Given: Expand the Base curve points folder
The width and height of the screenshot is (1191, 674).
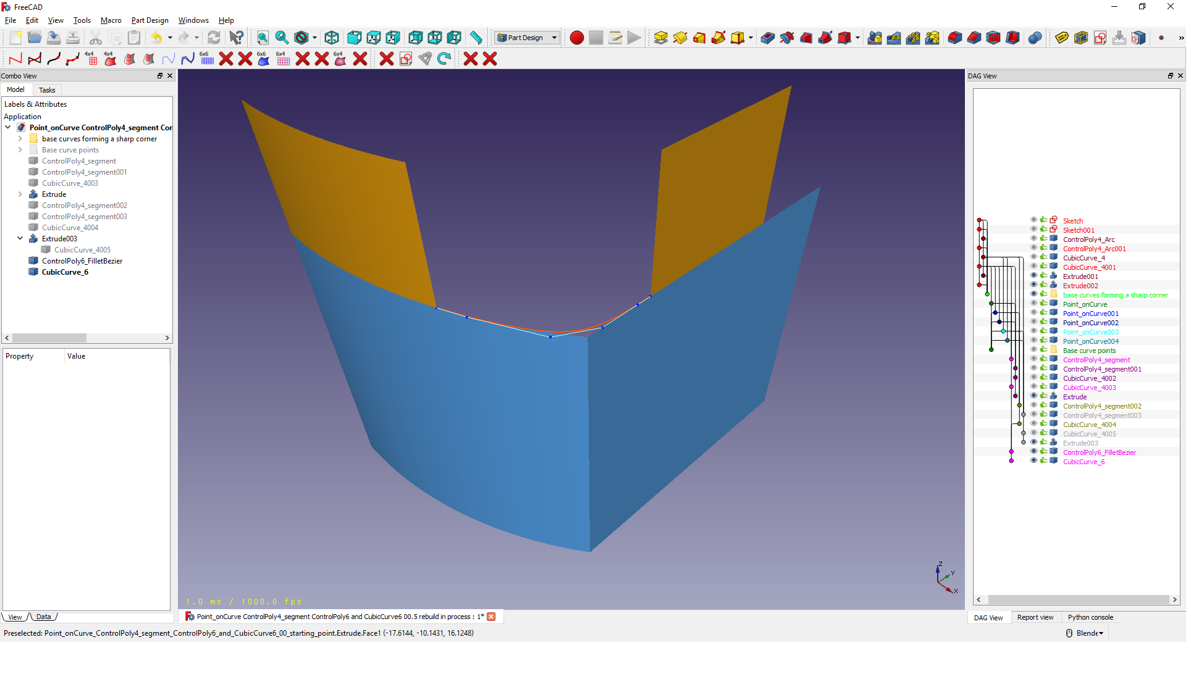Looking at the screenshot, I should (x=20, y=150).
